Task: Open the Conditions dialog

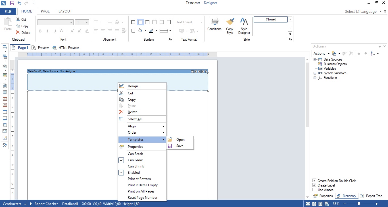Action: (214, 25)
